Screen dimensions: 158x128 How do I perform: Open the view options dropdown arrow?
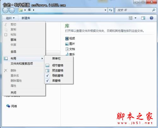[136, 18]
